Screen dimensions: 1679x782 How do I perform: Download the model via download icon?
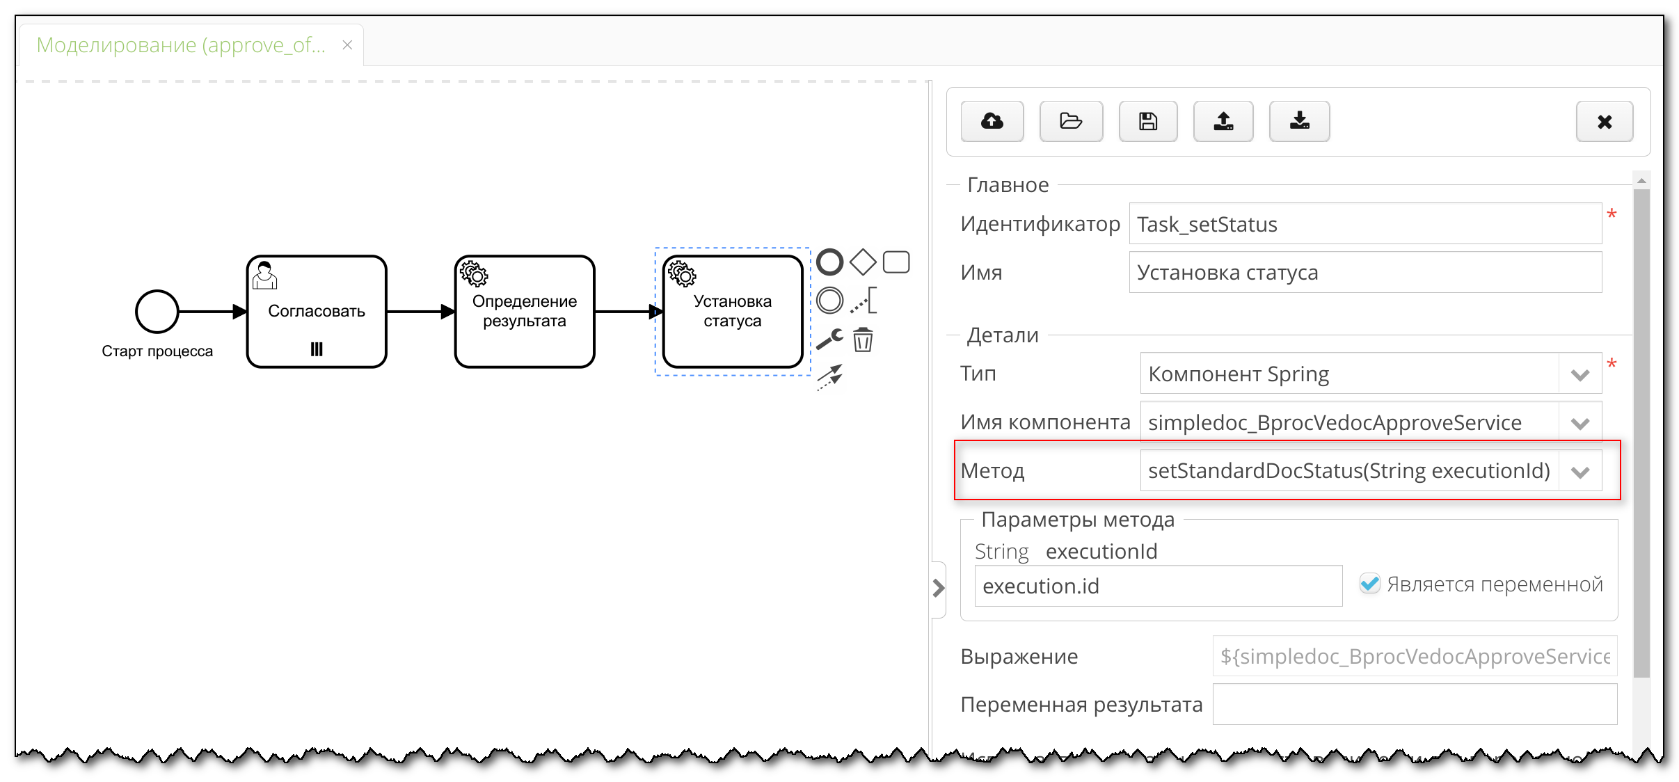[x=1299, y=121]
